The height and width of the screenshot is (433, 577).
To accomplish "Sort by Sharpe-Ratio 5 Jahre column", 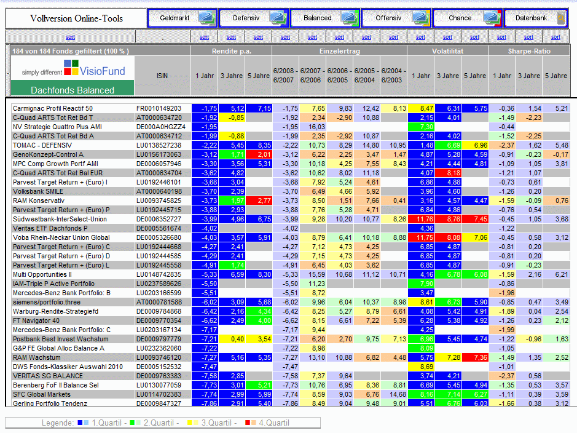I will coord(555,38).
